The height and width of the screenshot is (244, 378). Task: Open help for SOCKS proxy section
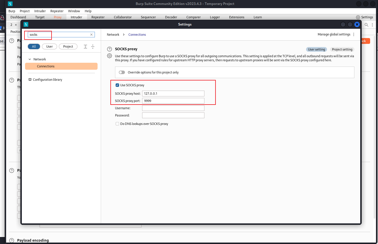[x=109, y=49]
